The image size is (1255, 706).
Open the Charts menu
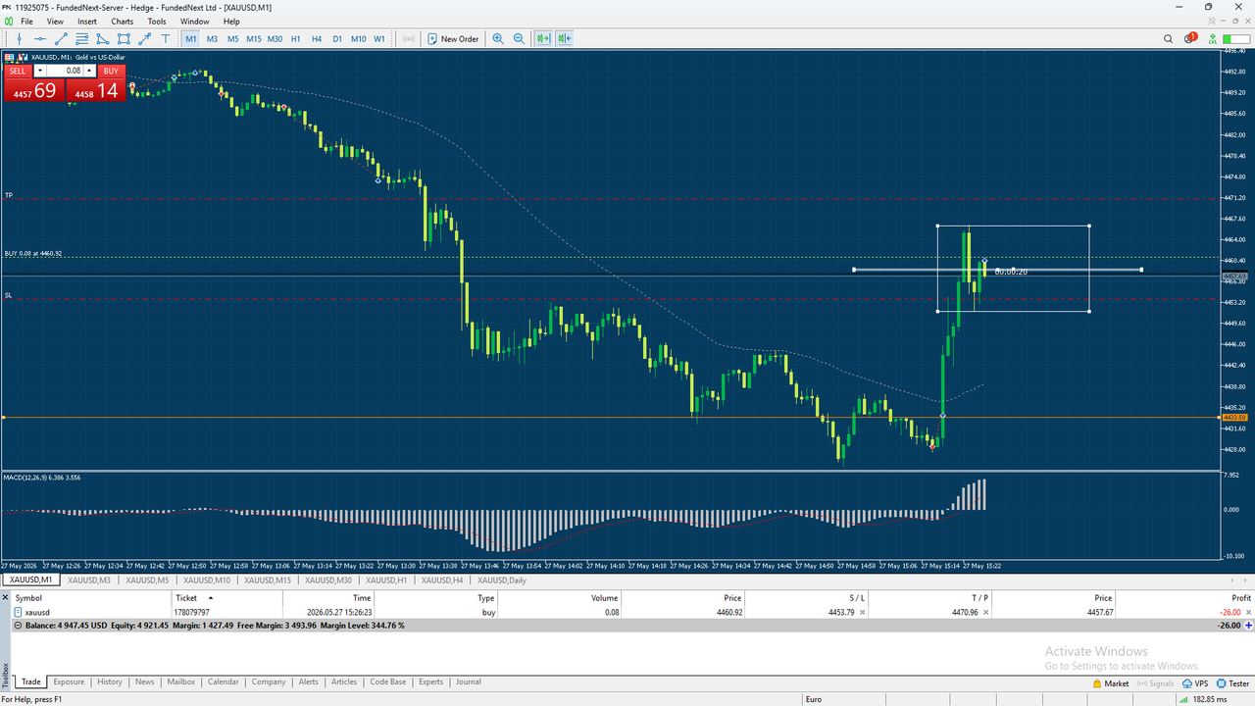tap(123, 21)
